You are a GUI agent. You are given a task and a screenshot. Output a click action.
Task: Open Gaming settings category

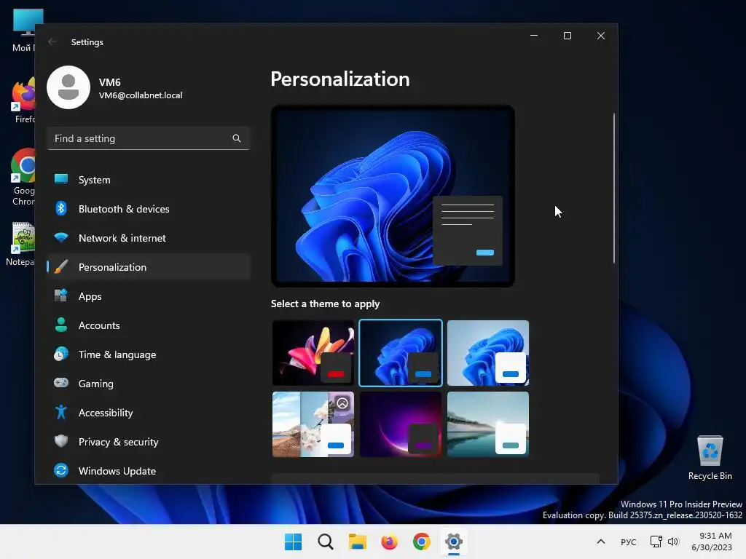[149, 383]
